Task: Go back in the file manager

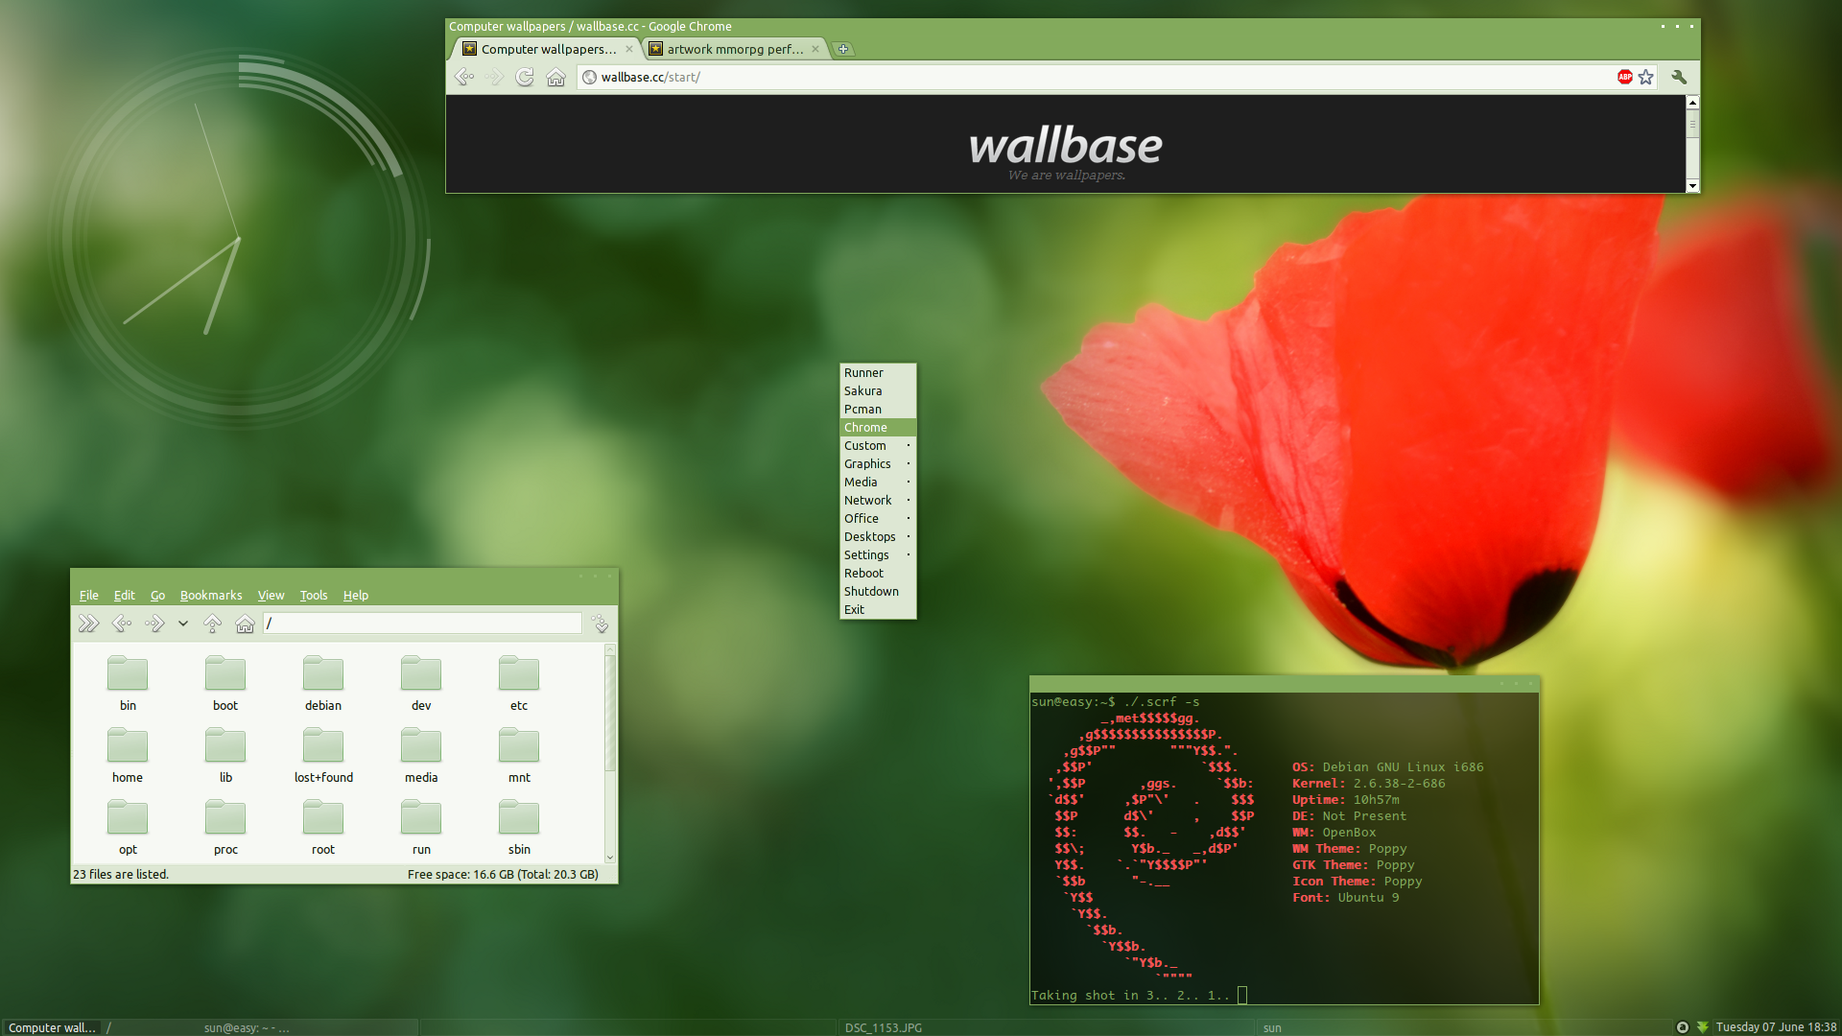Action: (122, 624)
